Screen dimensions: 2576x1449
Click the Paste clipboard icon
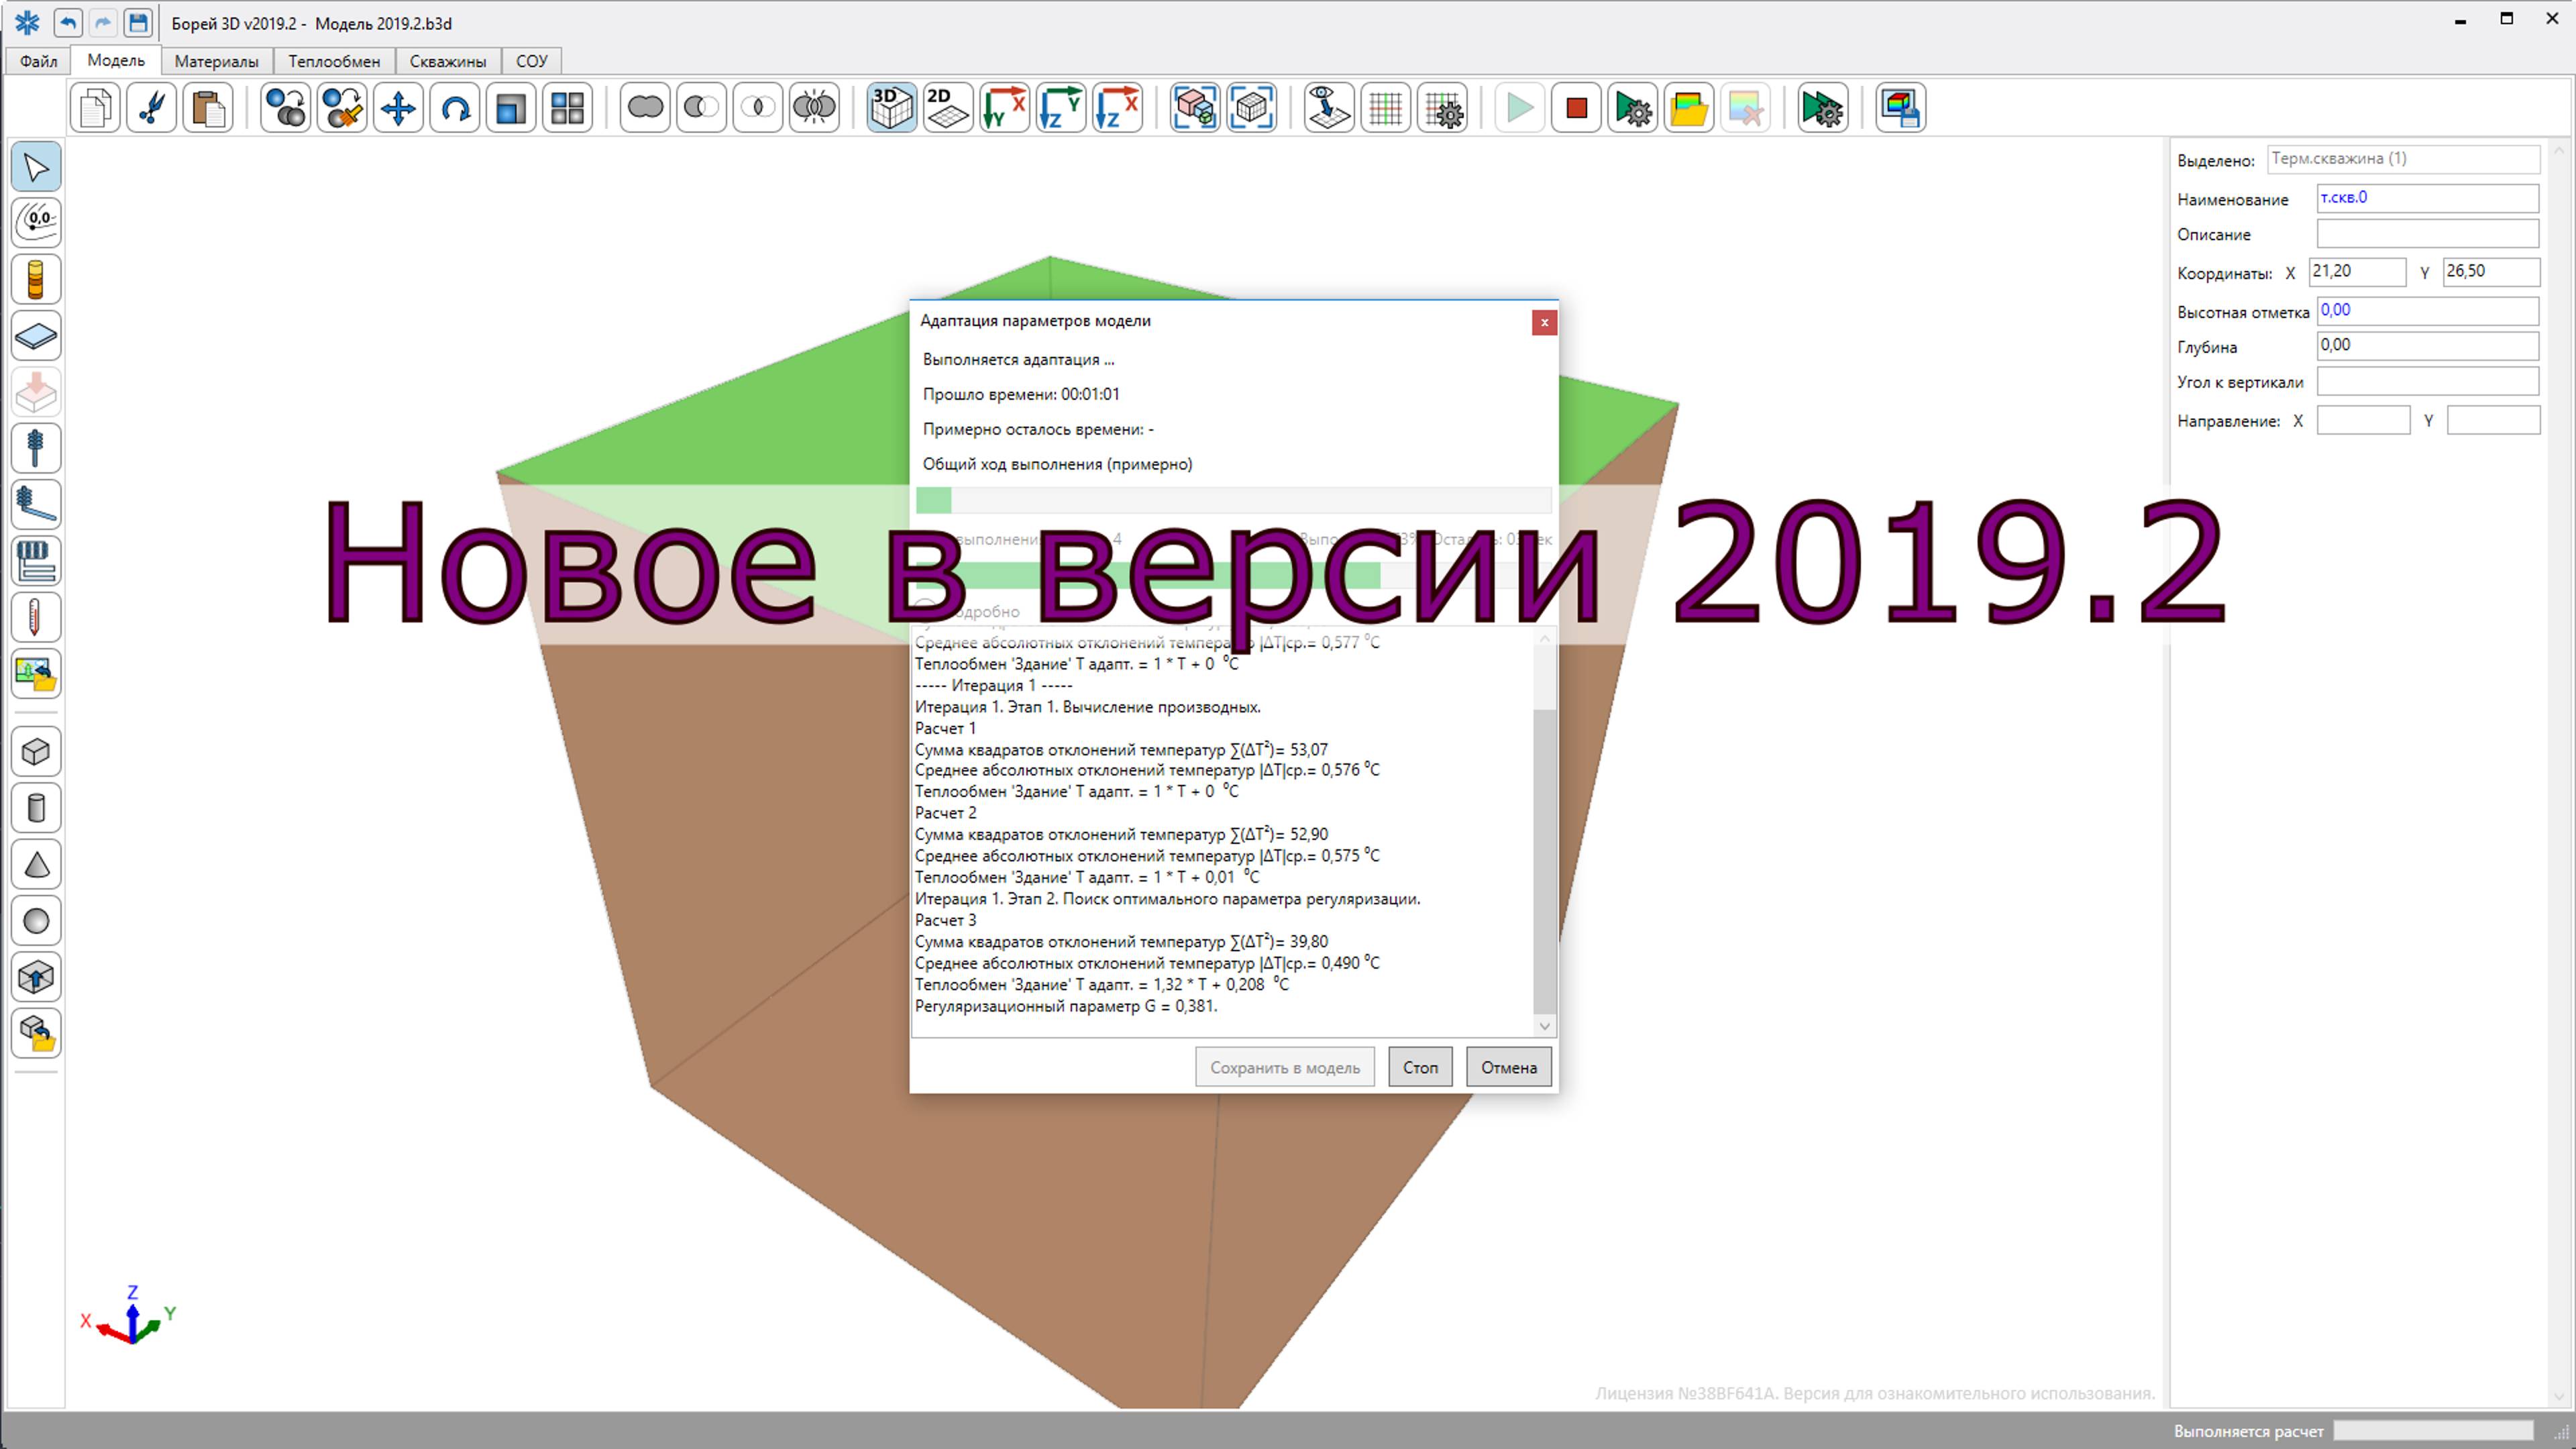click(x=208, y=107)
